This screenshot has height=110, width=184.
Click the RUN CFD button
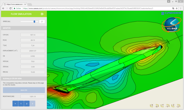(x=24, y=90)
